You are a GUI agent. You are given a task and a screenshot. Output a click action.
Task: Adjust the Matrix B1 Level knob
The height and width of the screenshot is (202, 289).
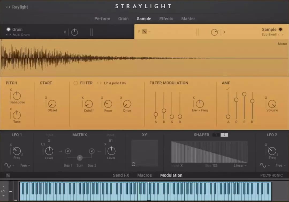pos(111,151)
